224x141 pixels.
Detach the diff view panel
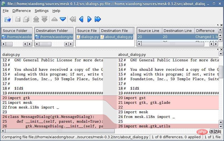[x=218, y=49]
